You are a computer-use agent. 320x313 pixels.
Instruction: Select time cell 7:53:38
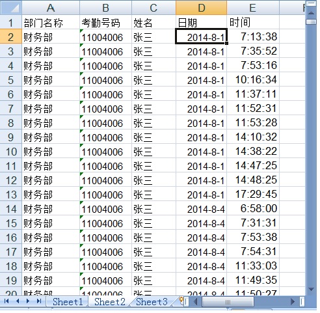(253, 237)
